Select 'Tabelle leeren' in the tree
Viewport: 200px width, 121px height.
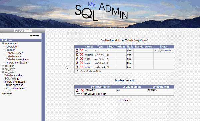click(x=14, y=56)
